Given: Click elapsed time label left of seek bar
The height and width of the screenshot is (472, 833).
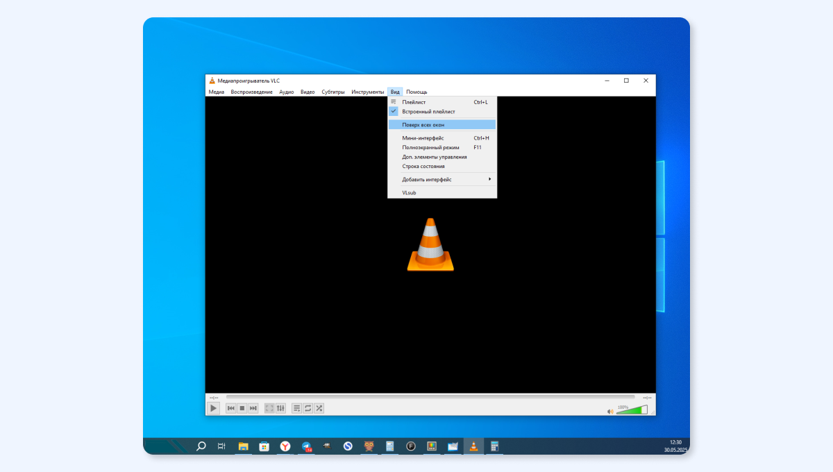Looking at the screenshot, I should point(214,397).
